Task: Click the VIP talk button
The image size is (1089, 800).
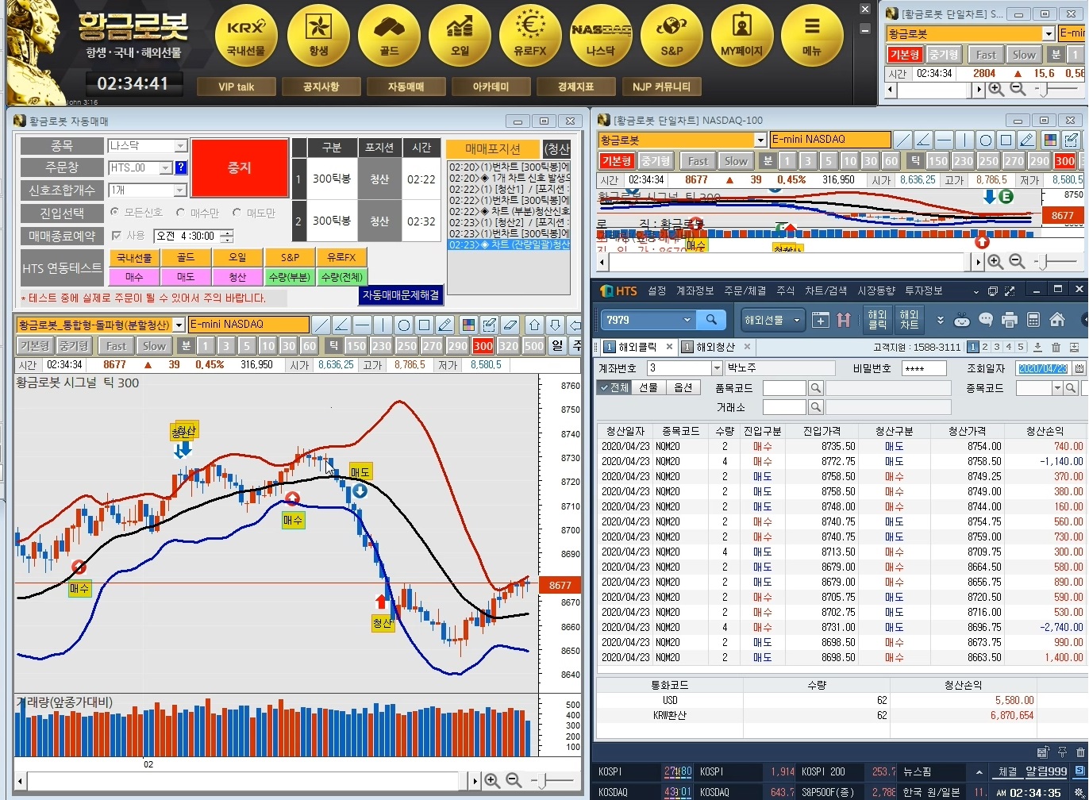Action: point(237,87)
